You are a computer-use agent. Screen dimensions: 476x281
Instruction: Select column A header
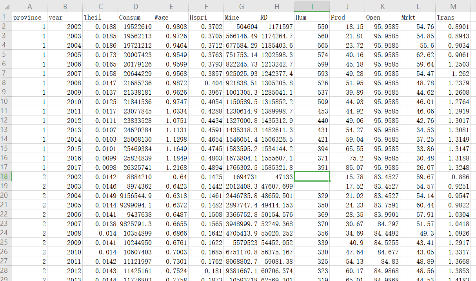point(30,6)
